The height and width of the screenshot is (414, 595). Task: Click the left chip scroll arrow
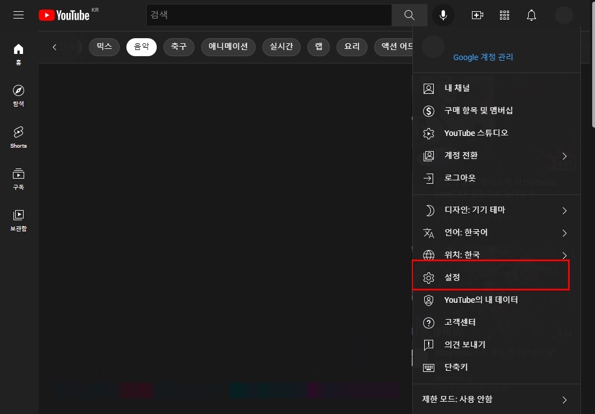pyautogui.click(x=54, y=47)
